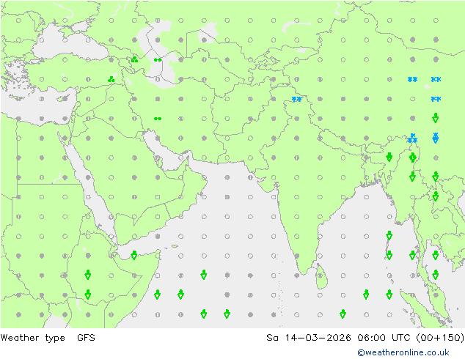The width and height of the screenshot is (465, 359).
Task: Click the "(00+150)" forecast offset text
Action: click(440, 338)
